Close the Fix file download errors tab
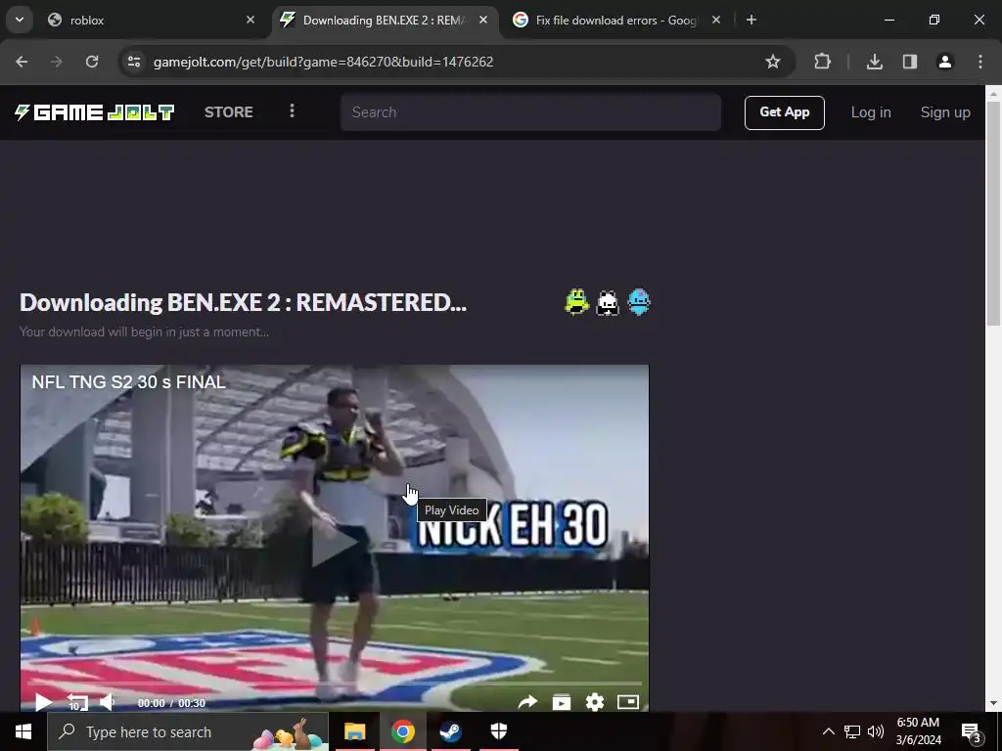This screenshot has width=1002, height=751. pyautogui.click(x=715, y=20)
